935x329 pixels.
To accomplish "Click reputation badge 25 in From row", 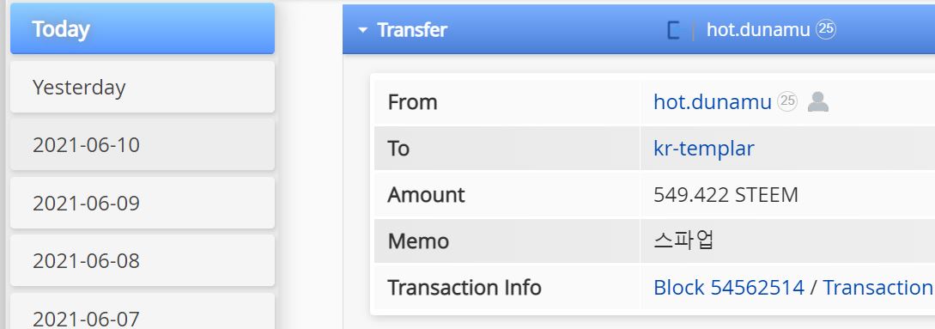I will (787, 101).
